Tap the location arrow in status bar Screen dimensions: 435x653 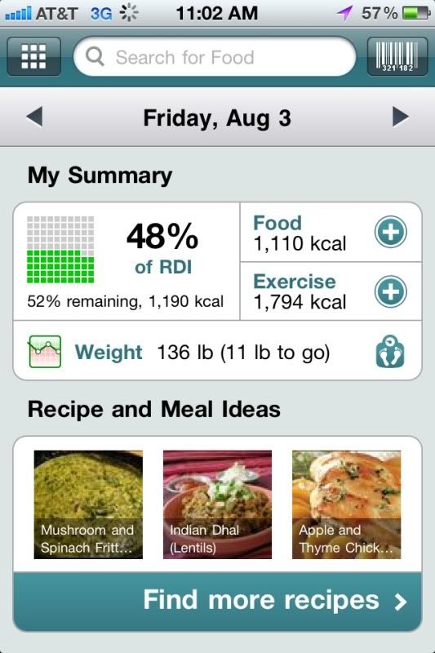(344, 13)
